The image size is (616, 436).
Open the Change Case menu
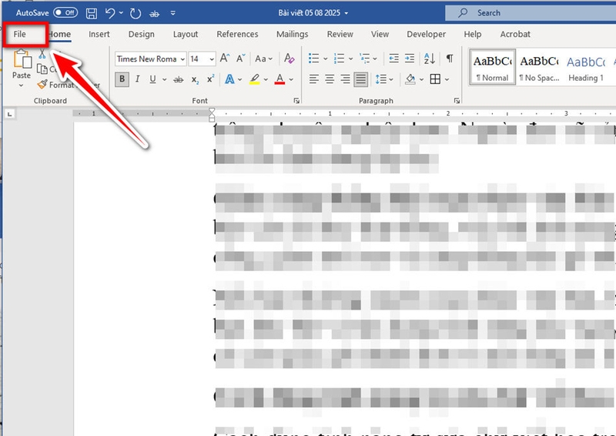[x=263, y=59]
